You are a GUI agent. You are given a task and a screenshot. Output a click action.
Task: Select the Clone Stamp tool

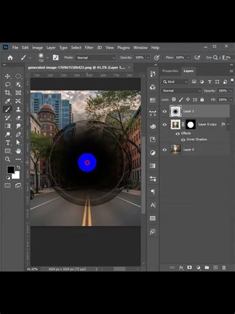(x=18, y=109)
